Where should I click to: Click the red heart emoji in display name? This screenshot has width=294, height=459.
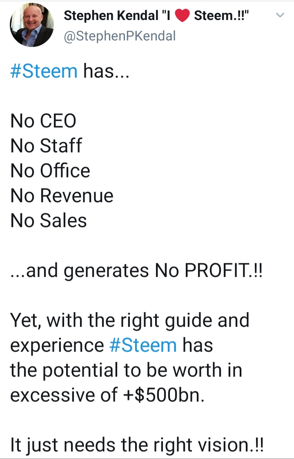(x=183, y=15)
